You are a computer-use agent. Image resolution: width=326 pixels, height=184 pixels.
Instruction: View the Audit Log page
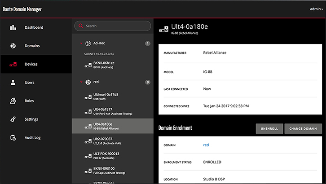[36, 138]
